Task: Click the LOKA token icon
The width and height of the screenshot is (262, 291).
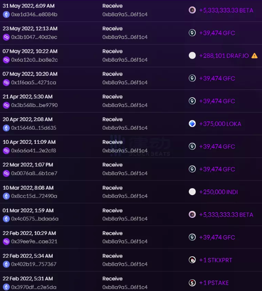Action: click(x=192, y=124)
